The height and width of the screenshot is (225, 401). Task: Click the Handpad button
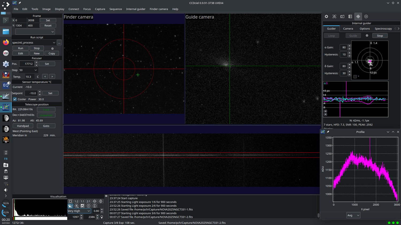point(23,126)
